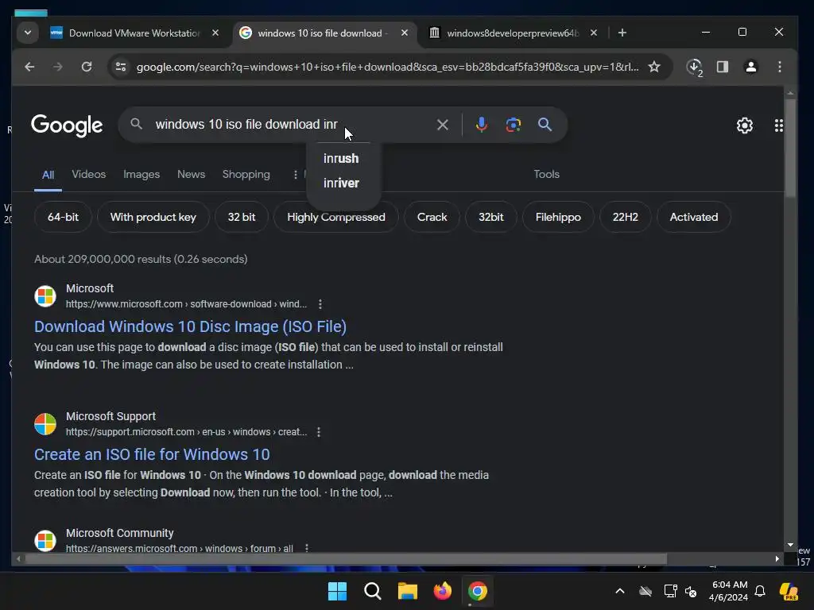The image size is (814, 610).
Task: Open the Windows Start menu
Action: (x=337, y=591)
